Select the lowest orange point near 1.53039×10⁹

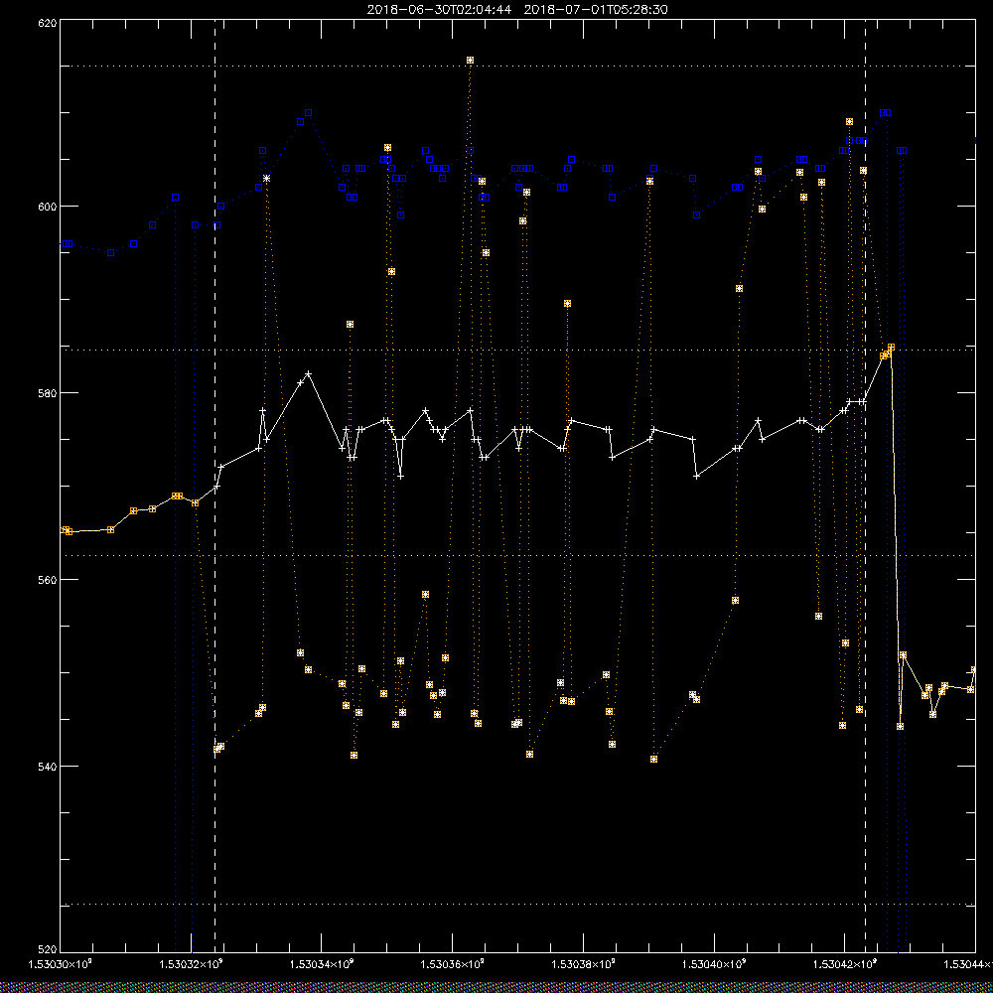(654, 760)
